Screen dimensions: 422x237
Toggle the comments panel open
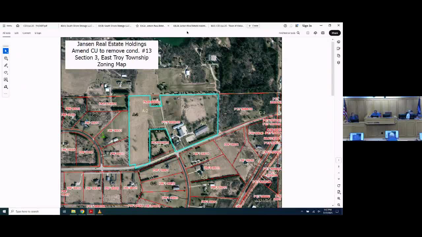click(x=339, y=41)
